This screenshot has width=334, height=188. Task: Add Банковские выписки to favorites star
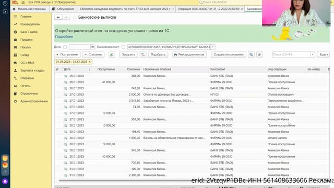coord(74,17)
